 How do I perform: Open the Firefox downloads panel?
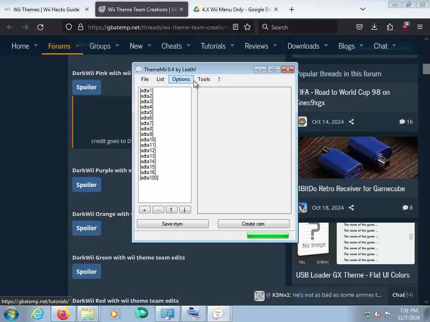pyautogui.click(x=374, y=27)
